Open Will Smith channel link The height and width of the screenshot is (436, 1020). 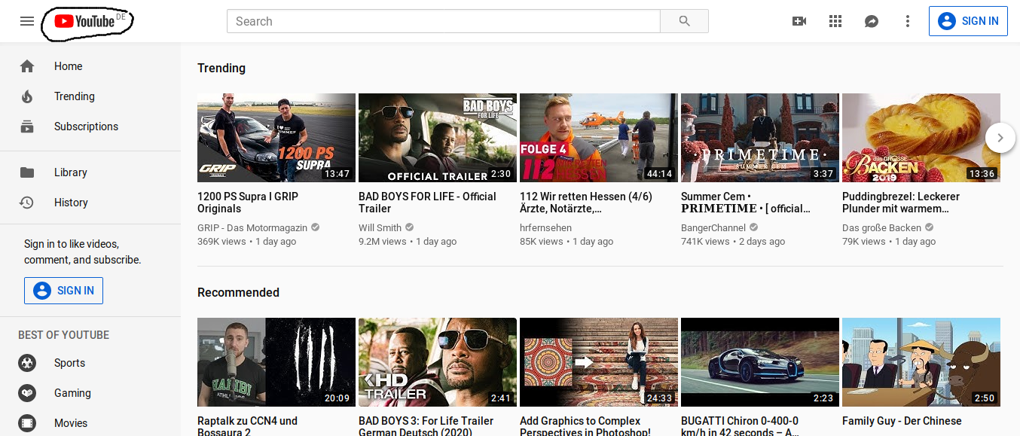click(380, 227)
